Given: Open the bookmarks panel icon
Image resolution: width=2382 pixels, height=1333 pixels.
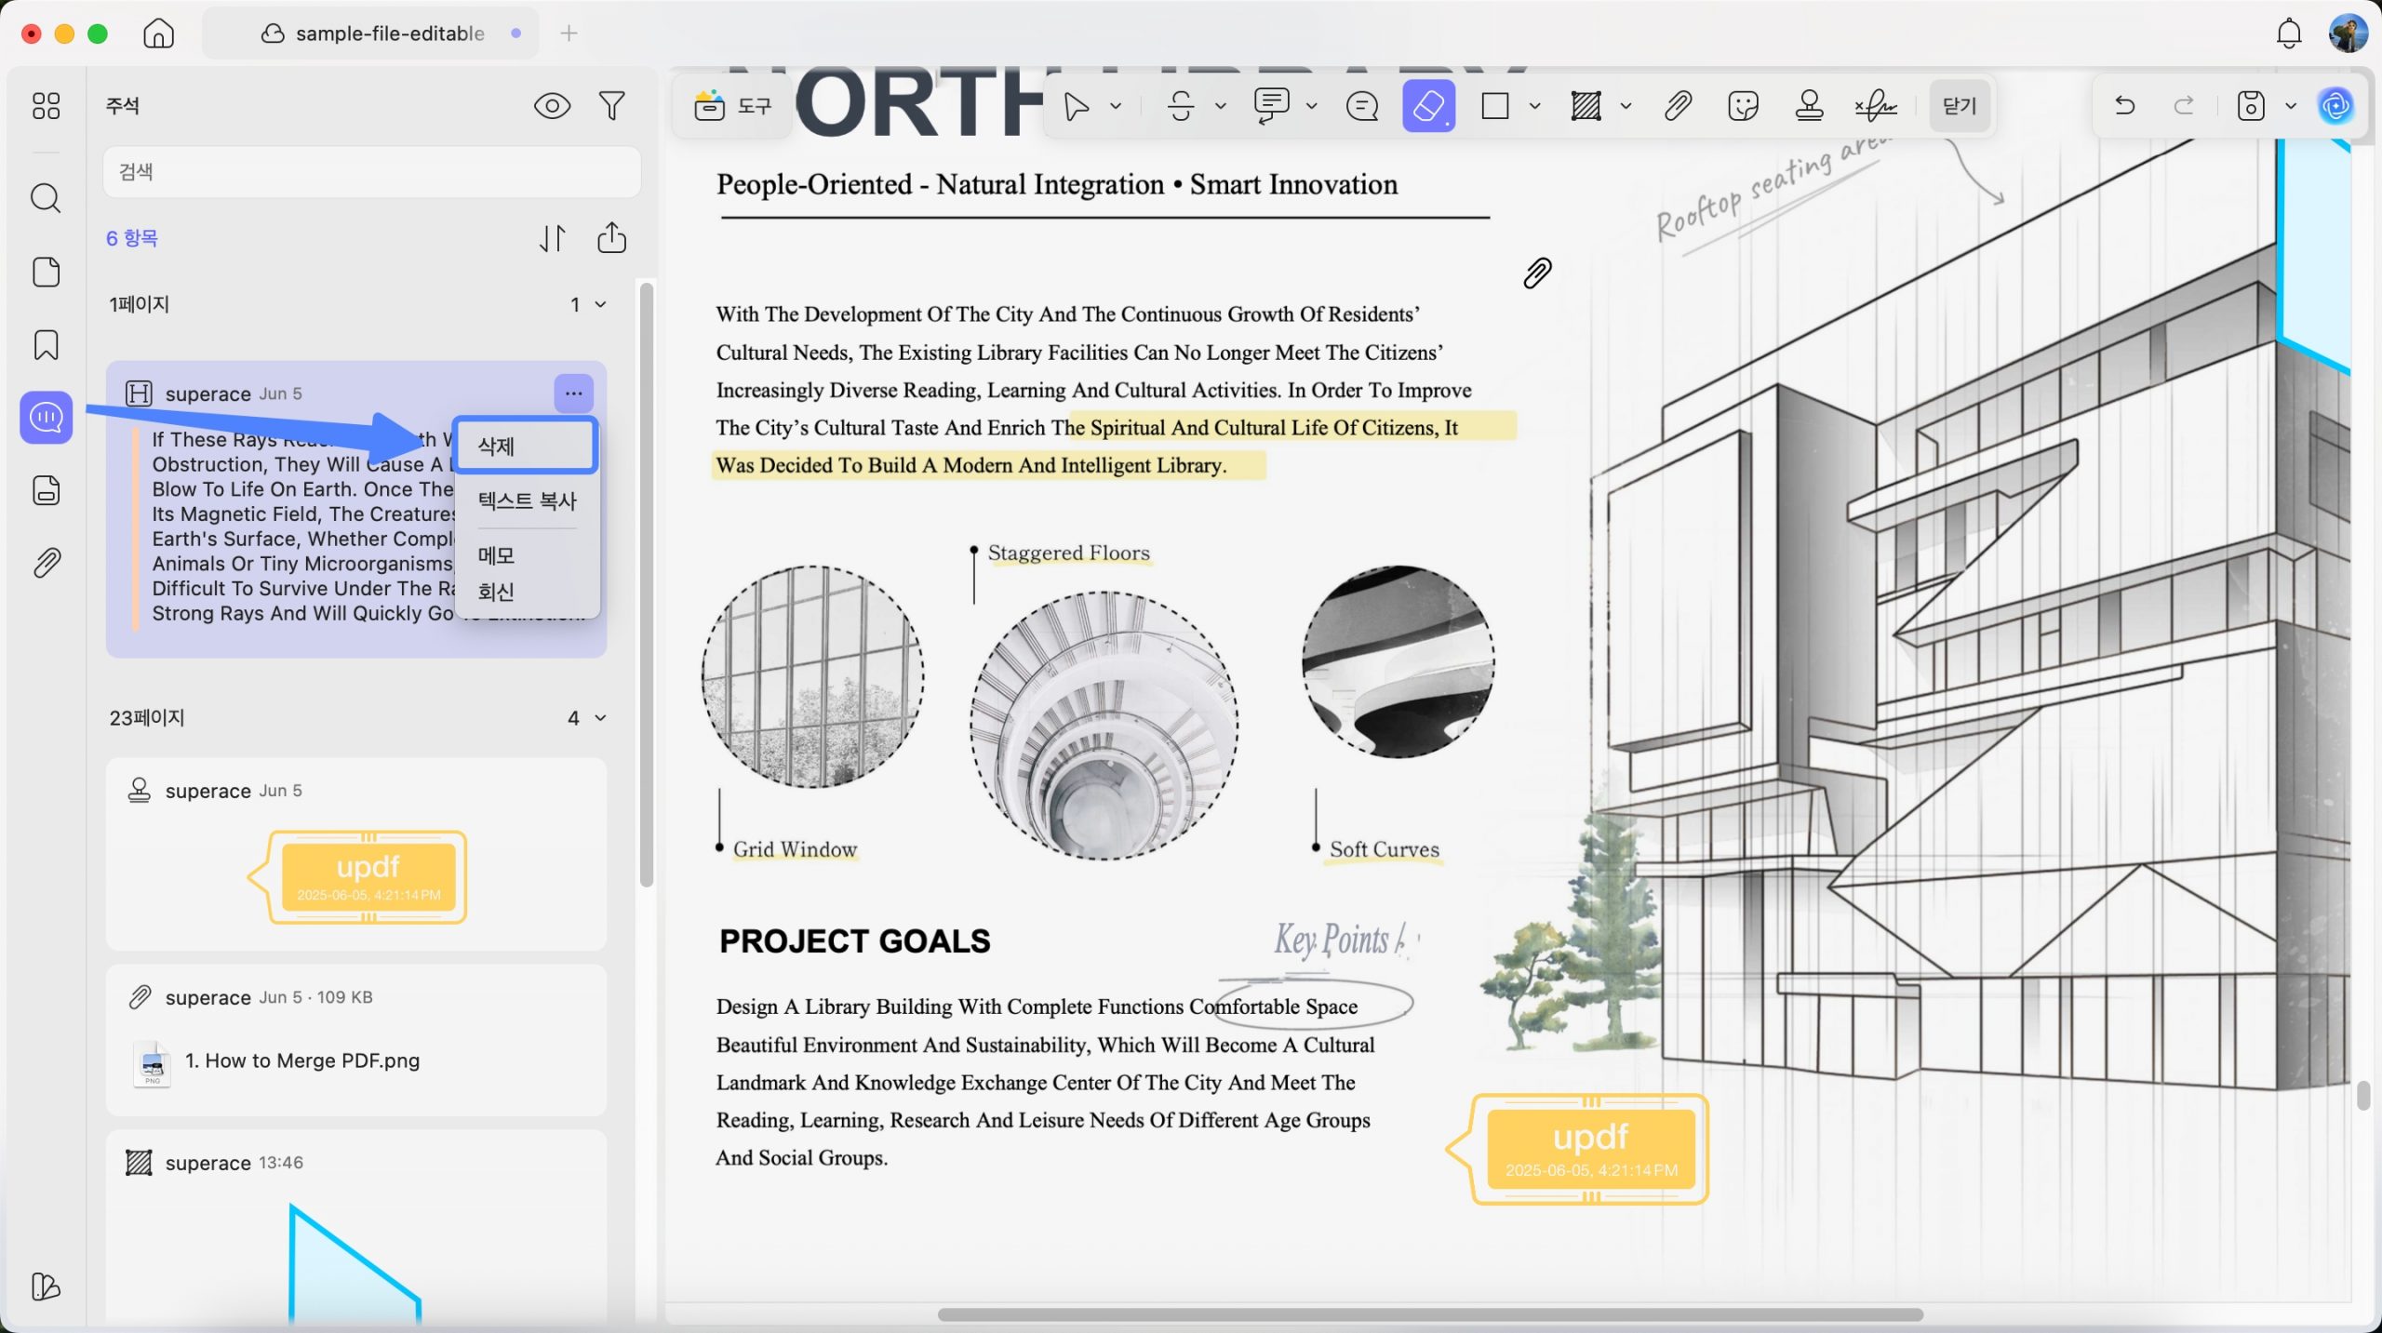Looking at the screenshot, I should click(46, 345).
